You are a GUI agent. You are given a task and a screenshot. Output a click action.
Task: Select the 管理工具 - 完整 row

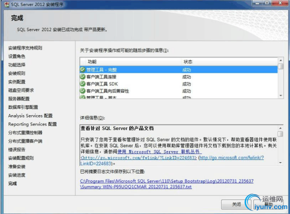[178, 69]
